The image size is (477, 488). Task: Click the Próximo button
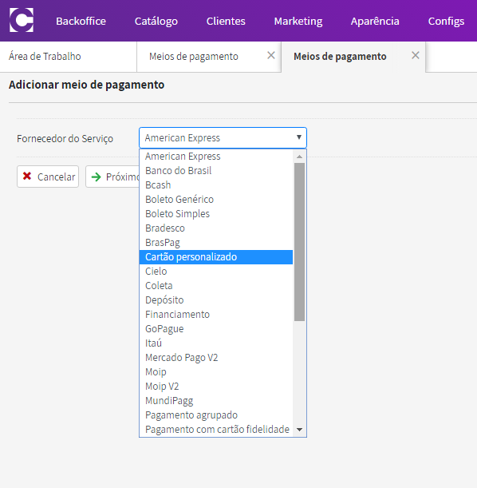pos(112,177)
